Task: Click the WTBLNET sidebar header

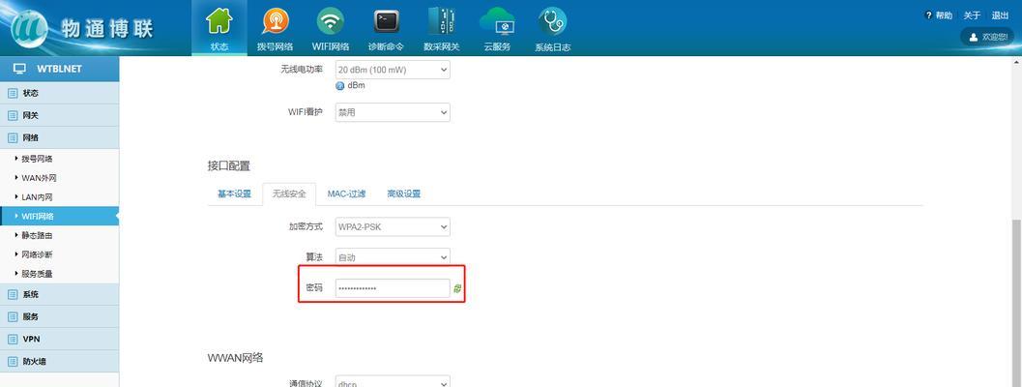Action: (59, 69)
